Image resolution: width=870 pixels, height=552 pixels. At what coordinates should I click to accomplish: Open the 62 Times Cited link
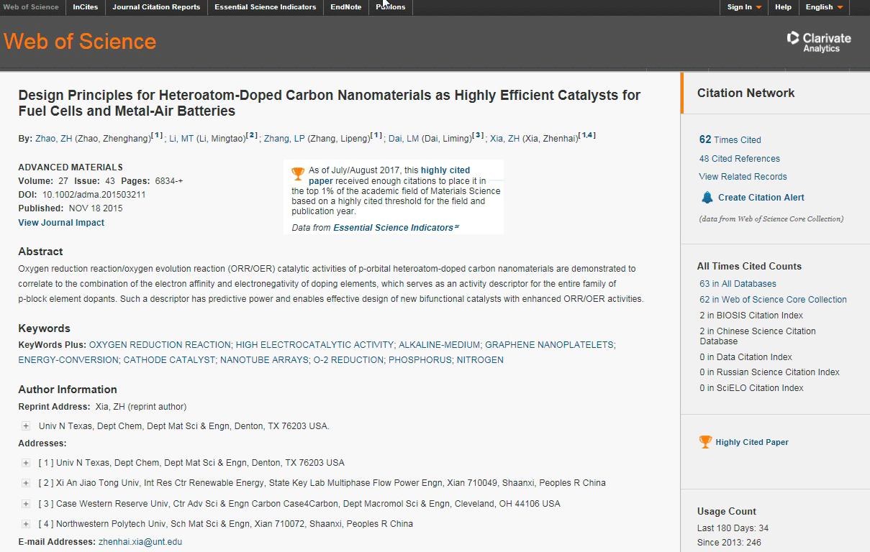(730, 139)
